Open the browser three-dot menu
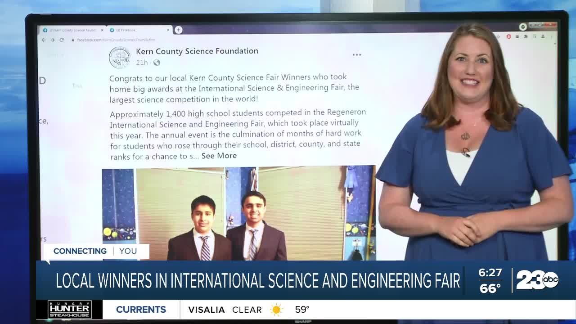Viewport: 576px width, 324px height. (552, 36)
